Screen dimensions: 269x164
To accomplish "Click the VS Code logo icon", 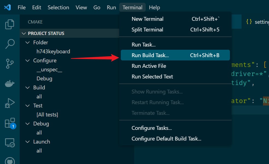I will click(x=7, y=7).
